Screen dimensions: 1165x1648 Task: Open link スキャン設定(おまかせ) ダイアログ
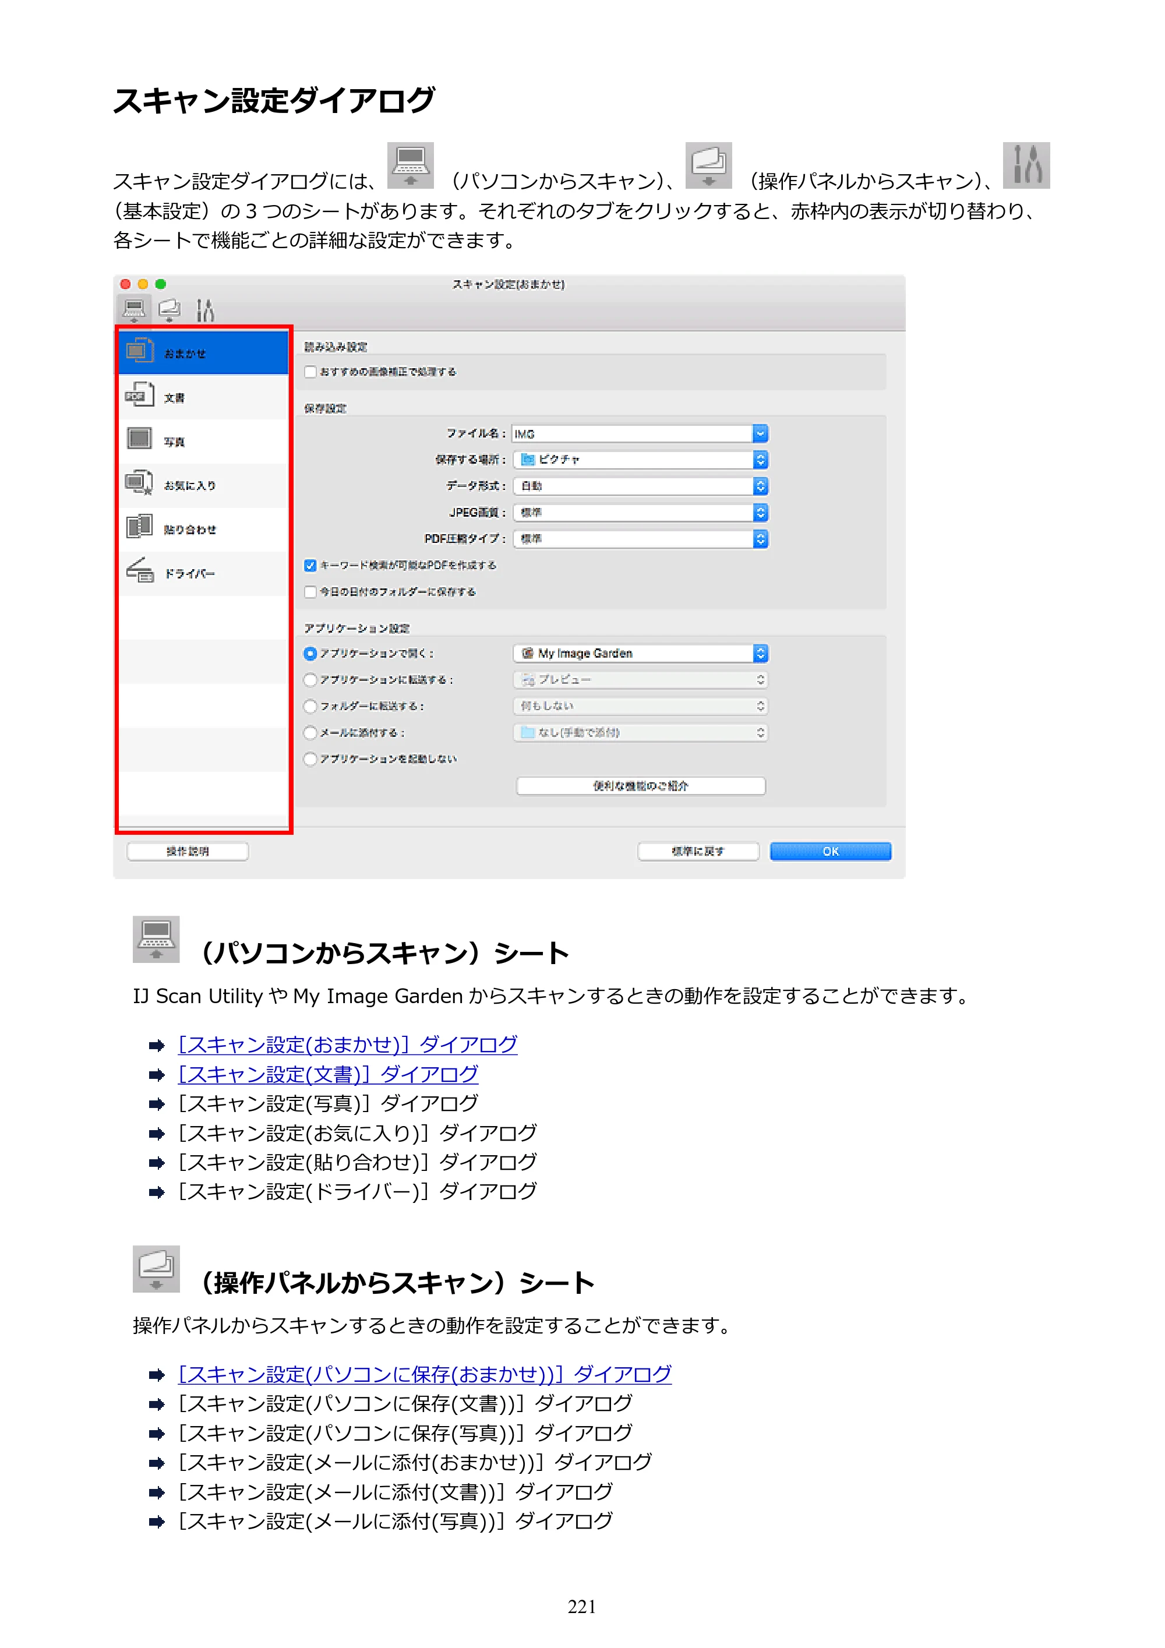tap(347, 1045)
